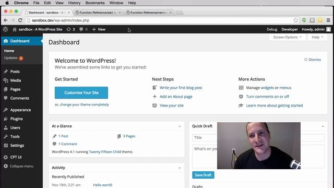This screenshot has width=334, height=188.
Task: Click the menus link under More Actions
Action: pos(285,88)
